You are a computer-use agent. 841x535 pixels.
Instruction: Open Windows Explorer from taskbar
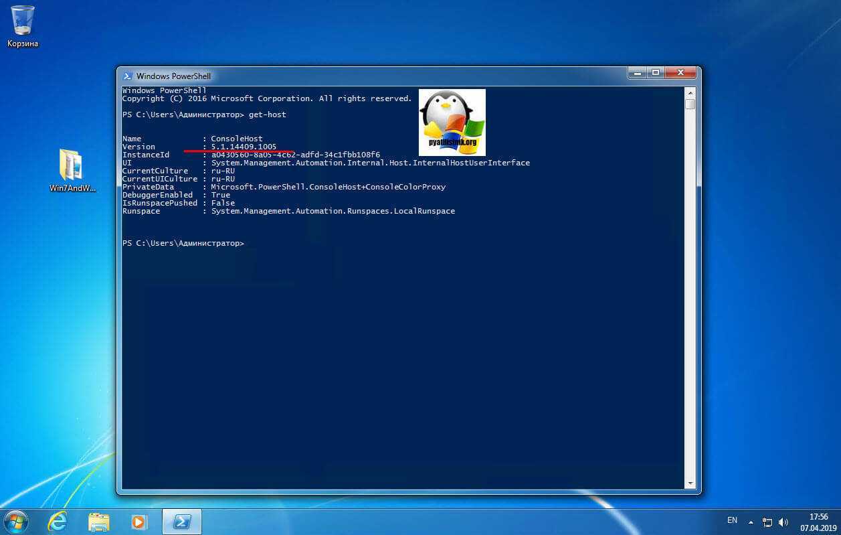98,522
